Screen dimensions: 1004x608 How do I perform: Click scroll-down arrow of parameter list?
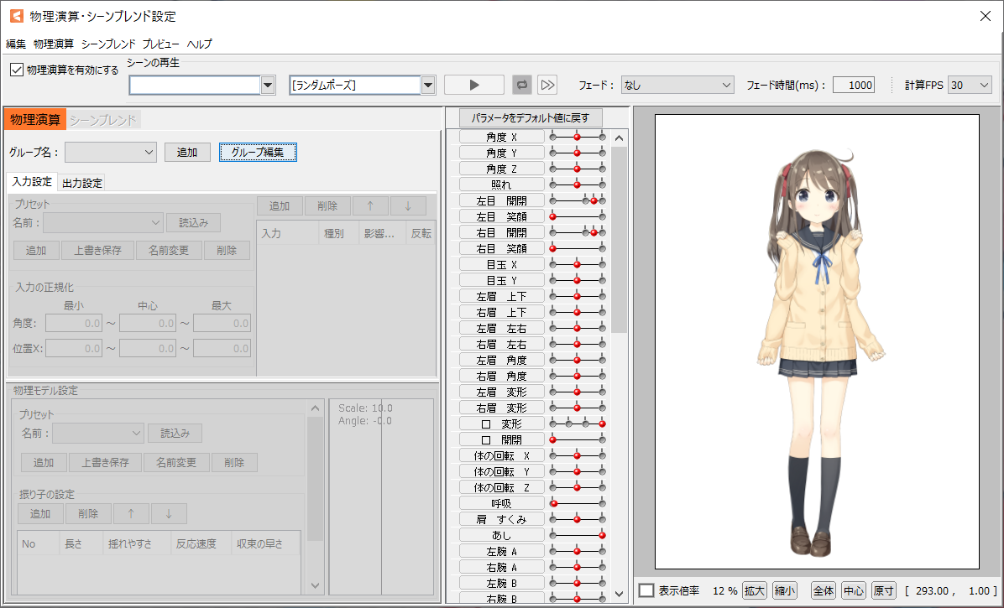(620, 594)
